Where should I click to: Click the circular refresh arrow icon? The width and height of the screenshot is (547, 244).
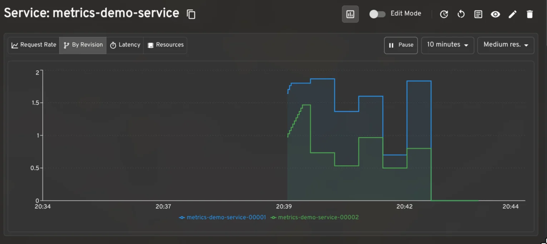click(461, 14)
